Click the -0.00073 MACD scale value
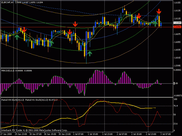Image resolution: width=182 pixels, height=136 pixels. 177,96
